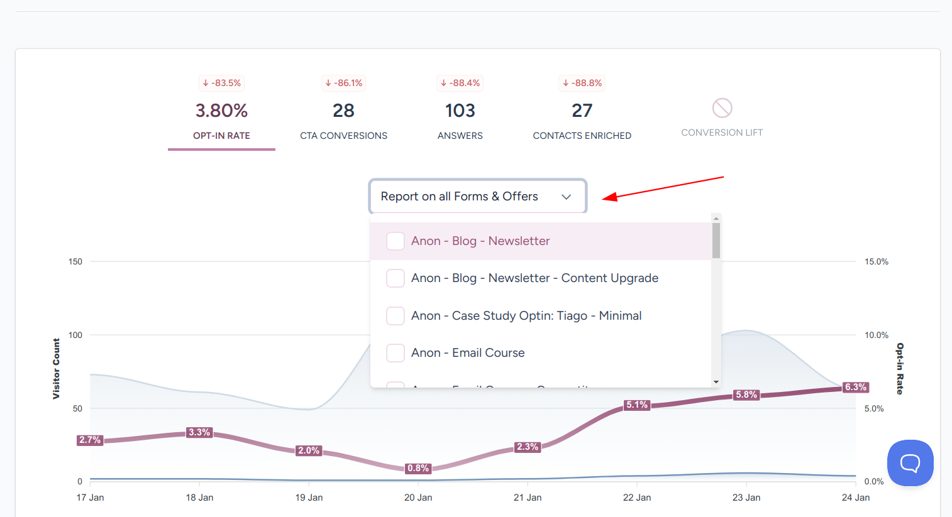This screenshot has width=952, height=517.
Task: Click the -88.4% answers change badge
Action: tap(460, 83)
